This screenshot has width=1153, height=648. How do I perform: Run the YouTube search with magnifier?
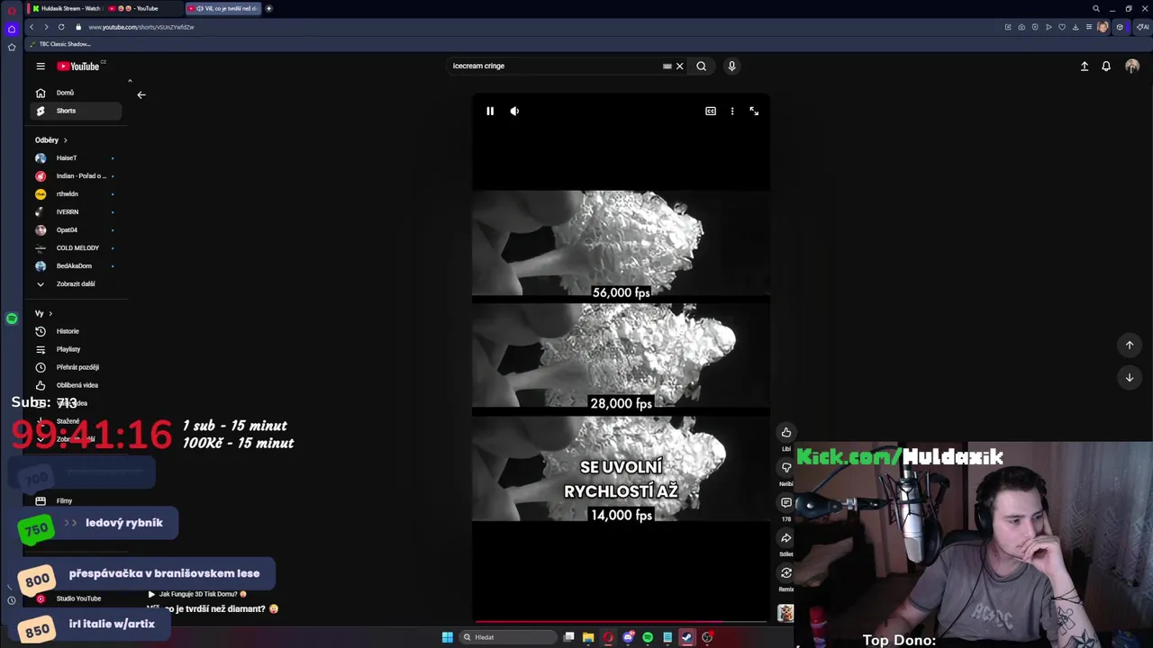701,66
